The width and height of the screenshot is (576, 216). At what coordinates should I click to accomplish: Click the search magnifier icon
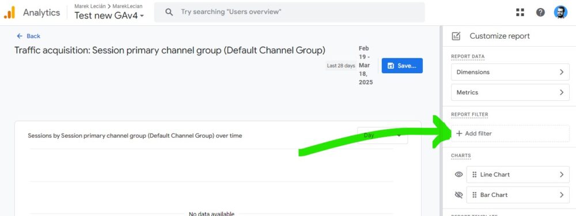(x=169, y=12)
